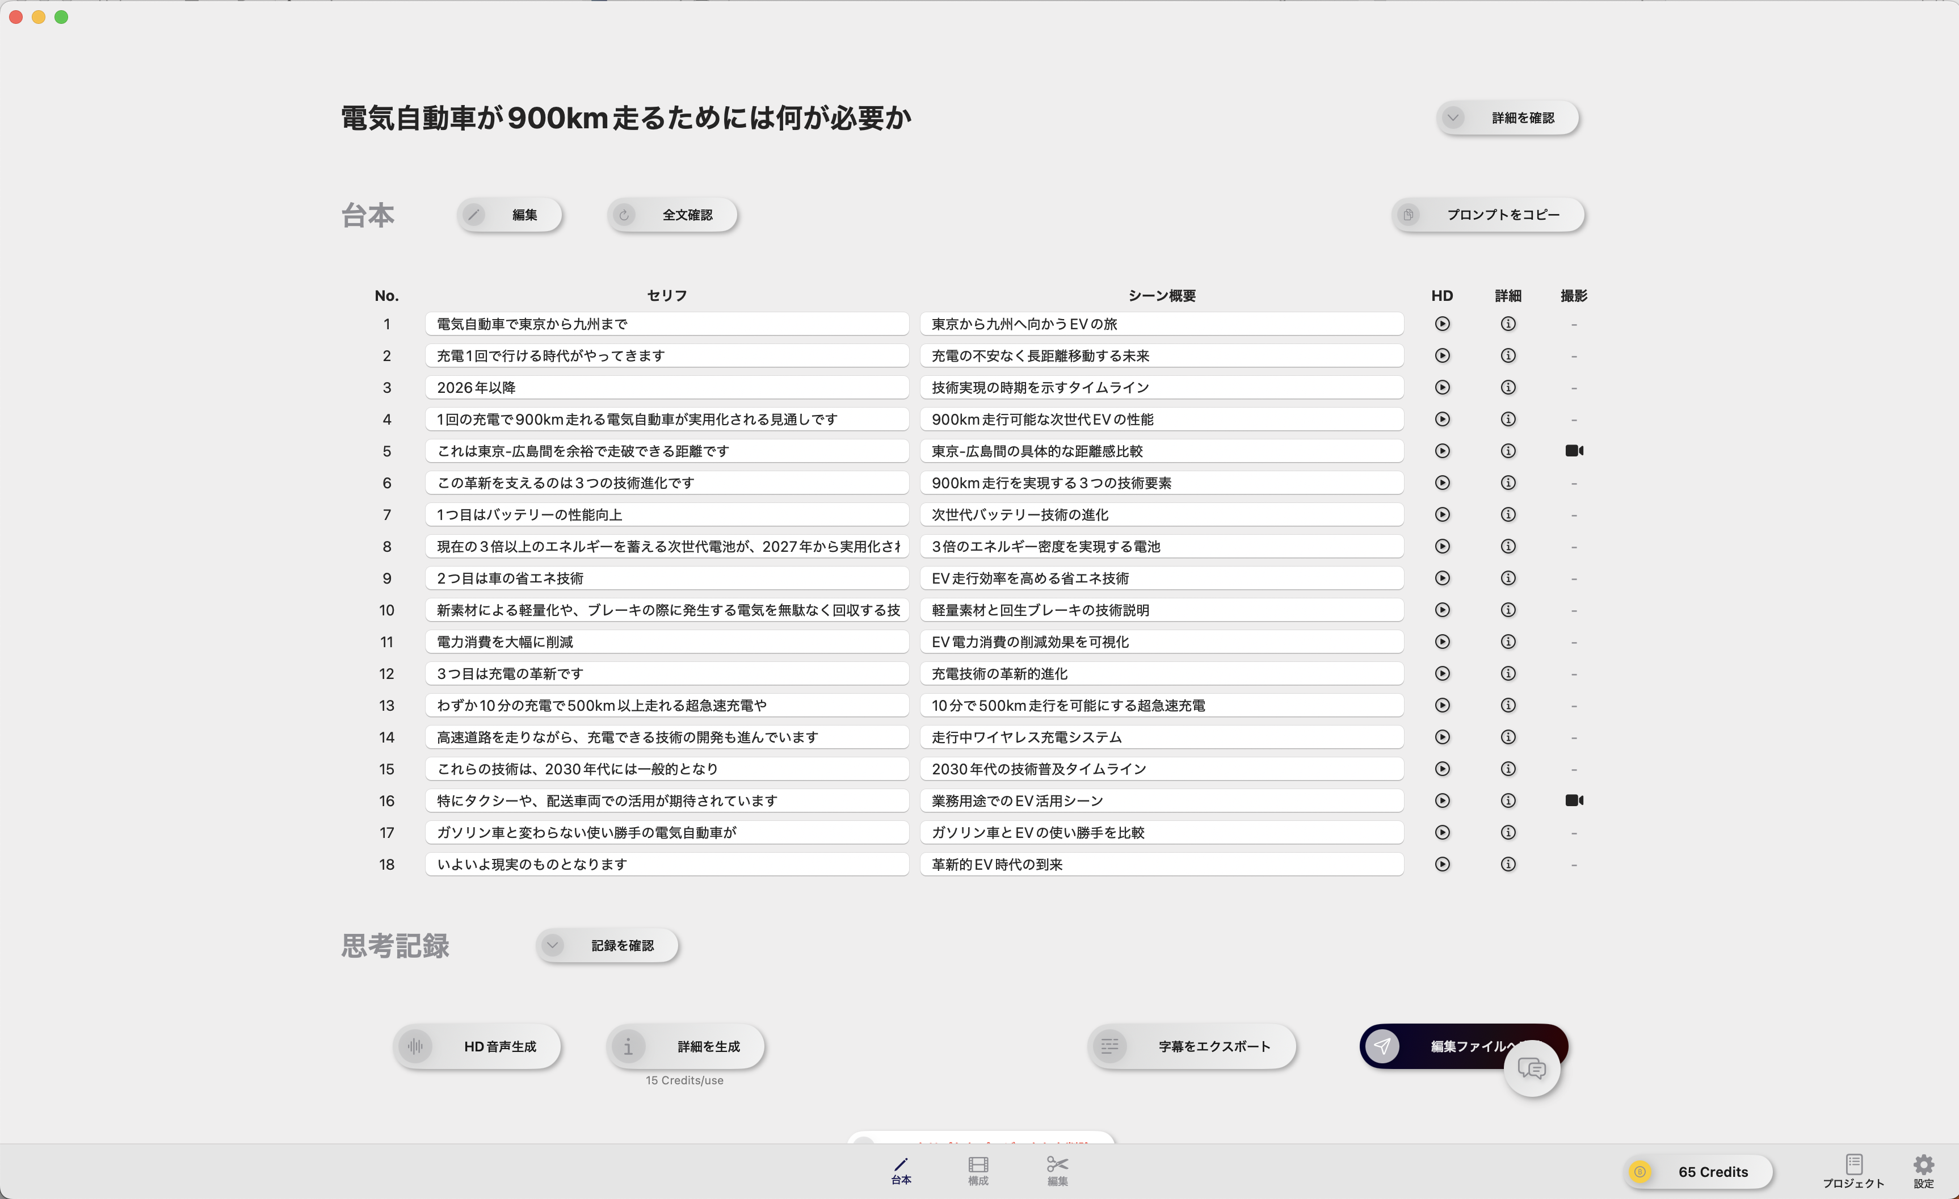The width and height of the screenshot is (1959, 1199).
Task: Play HD audio for row 10
Action: pyautogui.click(x=1441, y=610)
